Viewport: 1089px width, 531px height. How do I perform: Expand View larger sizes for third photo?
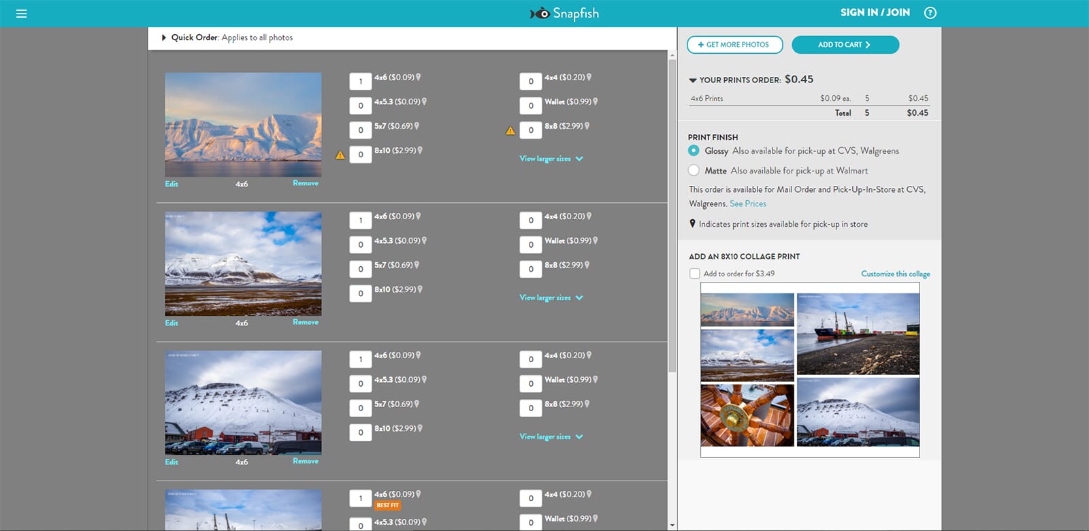(551, 436)
